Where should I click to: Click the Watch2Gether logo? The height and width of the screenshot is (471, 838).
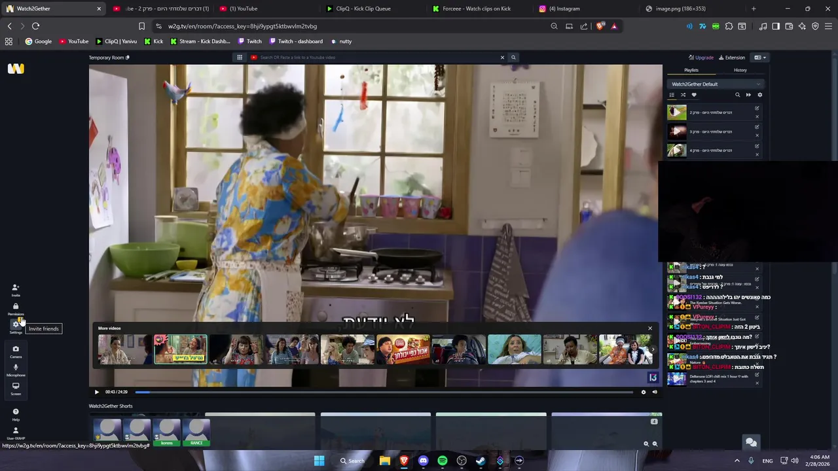16,69
